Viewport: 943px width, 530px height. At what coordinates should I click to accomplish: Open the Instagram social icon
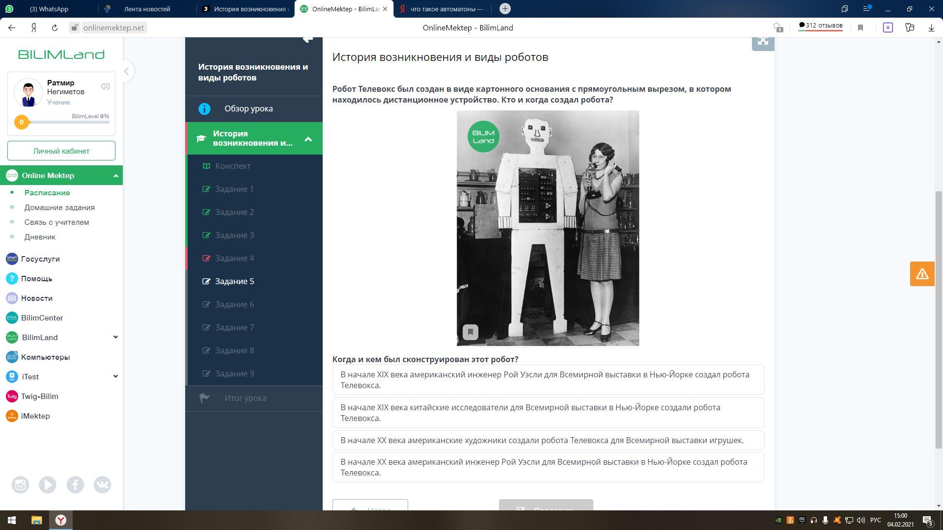point(20,485)
